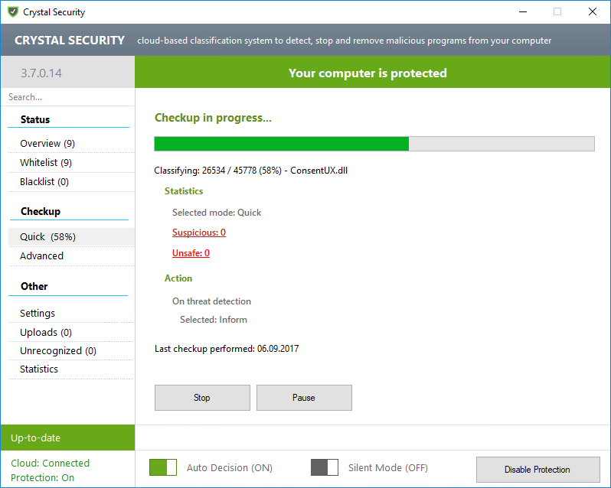
Task: Open the Unsafe: 0 link
Action: click(191, 253)
